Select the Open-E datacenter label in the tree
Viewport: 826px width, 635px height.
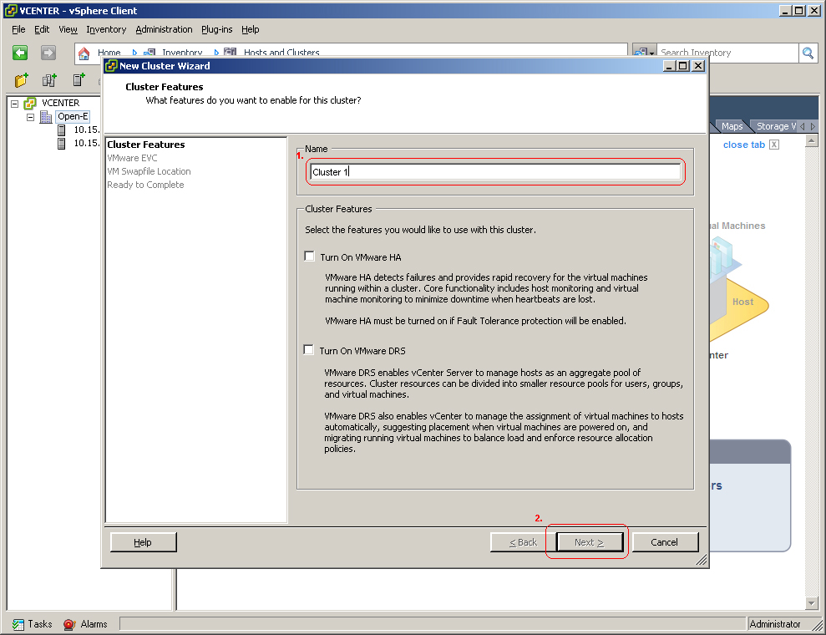(73, 116)
